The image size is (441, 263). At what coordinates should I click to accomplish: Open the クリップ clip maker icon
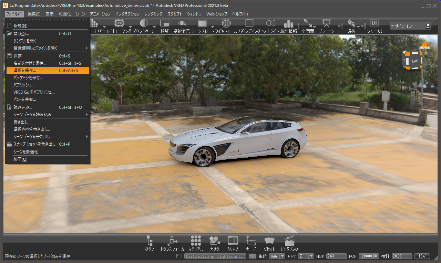click(x=233, y=241)
